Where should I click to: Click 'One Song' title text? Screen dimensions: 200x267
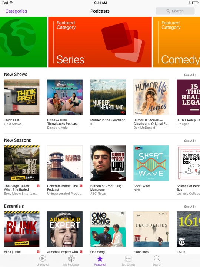pyautogui.click(x=97, y=252)
